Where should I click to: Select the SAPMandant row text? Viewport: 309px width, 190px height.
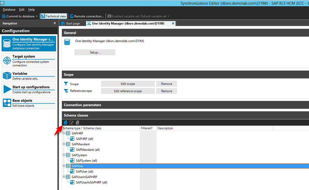pyautogui.click(x=81, y=144)
